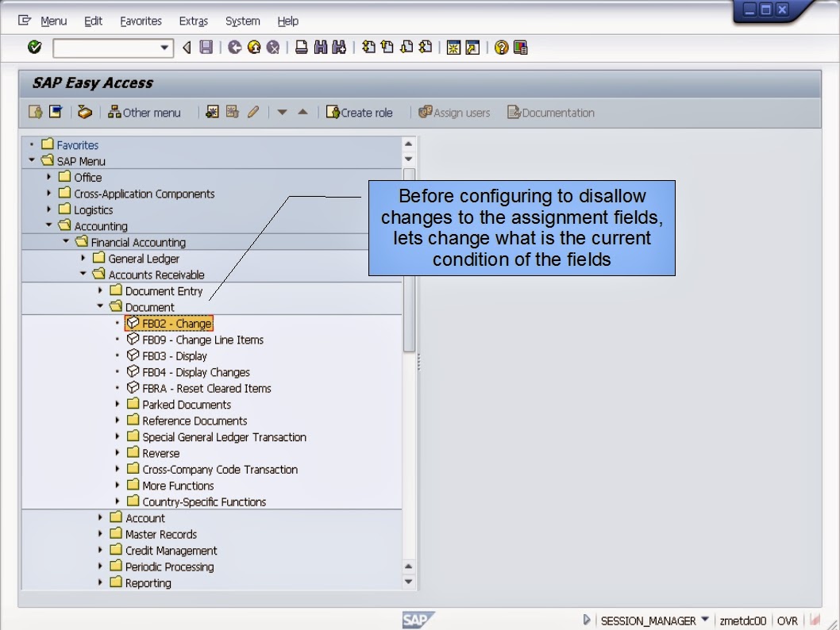This screenshot has height=630, width=840.
Task: Select the Master Records folder
Action: coord(153,534)
